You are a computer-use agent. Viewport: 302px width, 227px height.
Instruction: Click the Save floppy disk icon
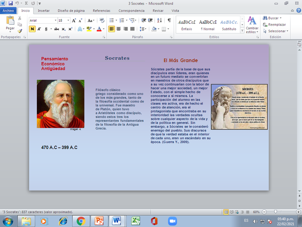pyautogui.click(x=10, y=3)
